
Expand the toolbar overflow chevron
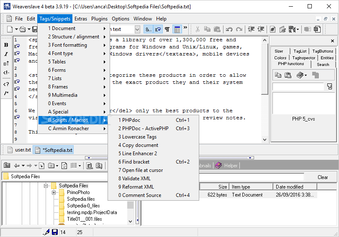tap(185, 28)
